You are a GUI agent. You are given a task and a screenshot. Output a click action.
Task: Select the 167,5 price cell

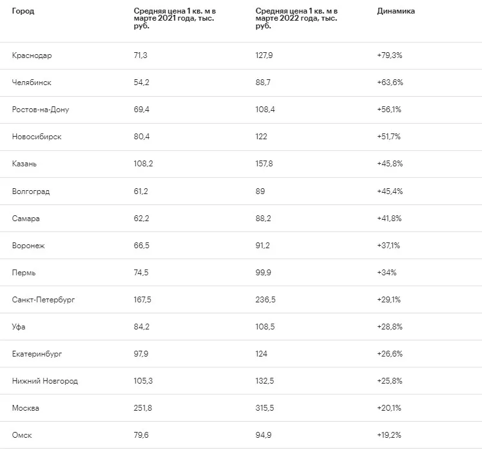pyautogui.click(x=142, y=300)
